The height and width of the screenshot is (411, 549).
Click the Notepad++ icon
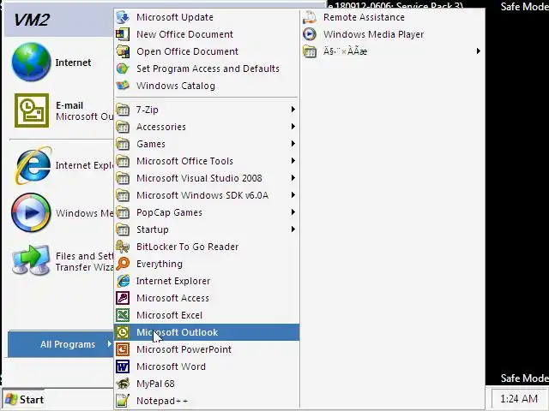coord(123,401)
